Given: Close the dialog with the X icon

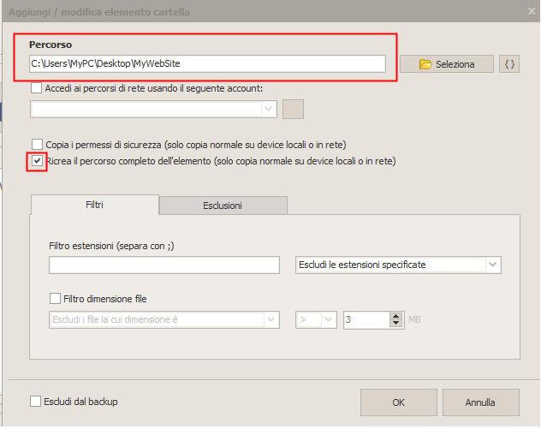Looking at the screenshot, I should (532, 11).
